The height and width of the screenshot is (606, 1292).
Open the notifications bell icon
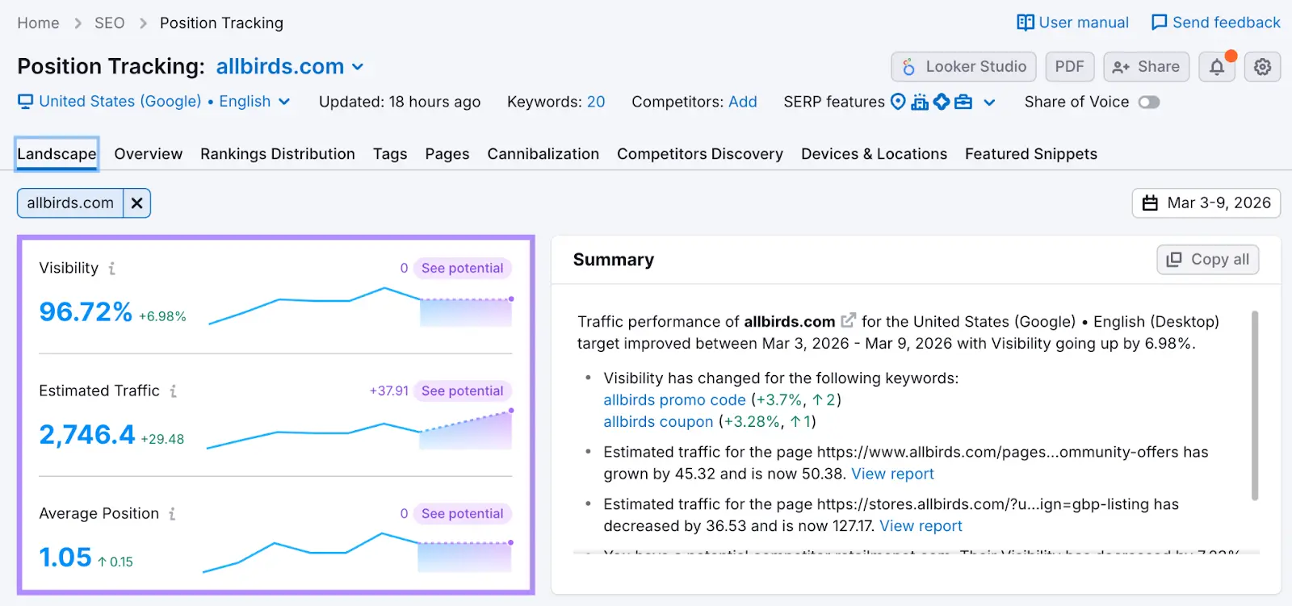point(1217,67)
